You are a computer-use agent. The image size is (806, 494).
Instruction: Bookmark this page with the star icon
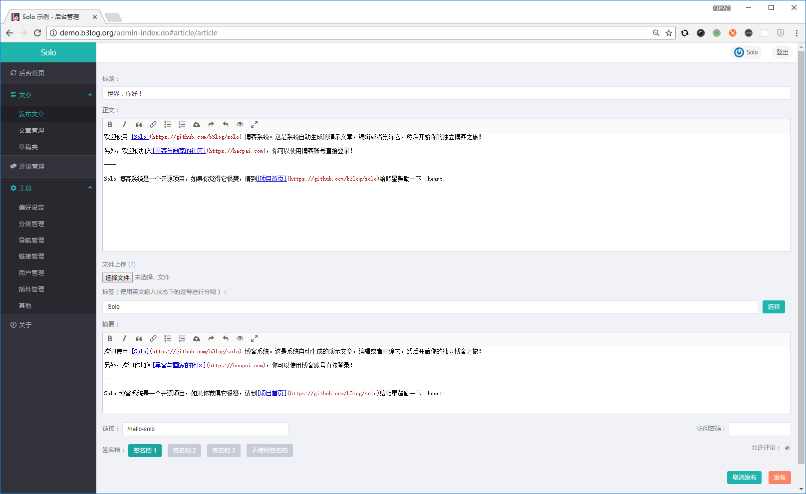[669, 33]
